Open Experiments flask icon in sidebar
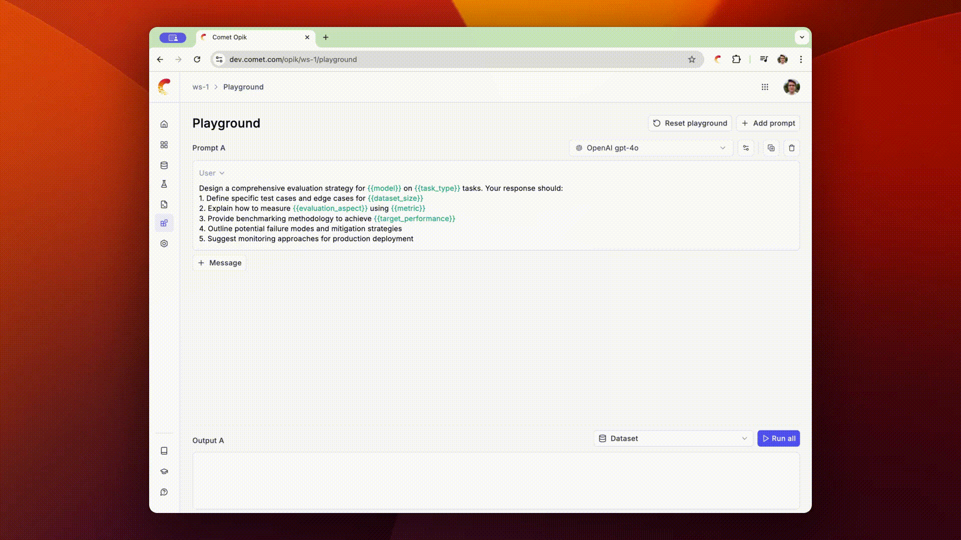This screenshot has width=961, height=540. [164, 184]
